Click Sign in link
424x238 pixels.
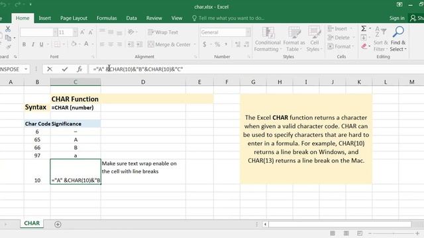(x=397, y=18)
